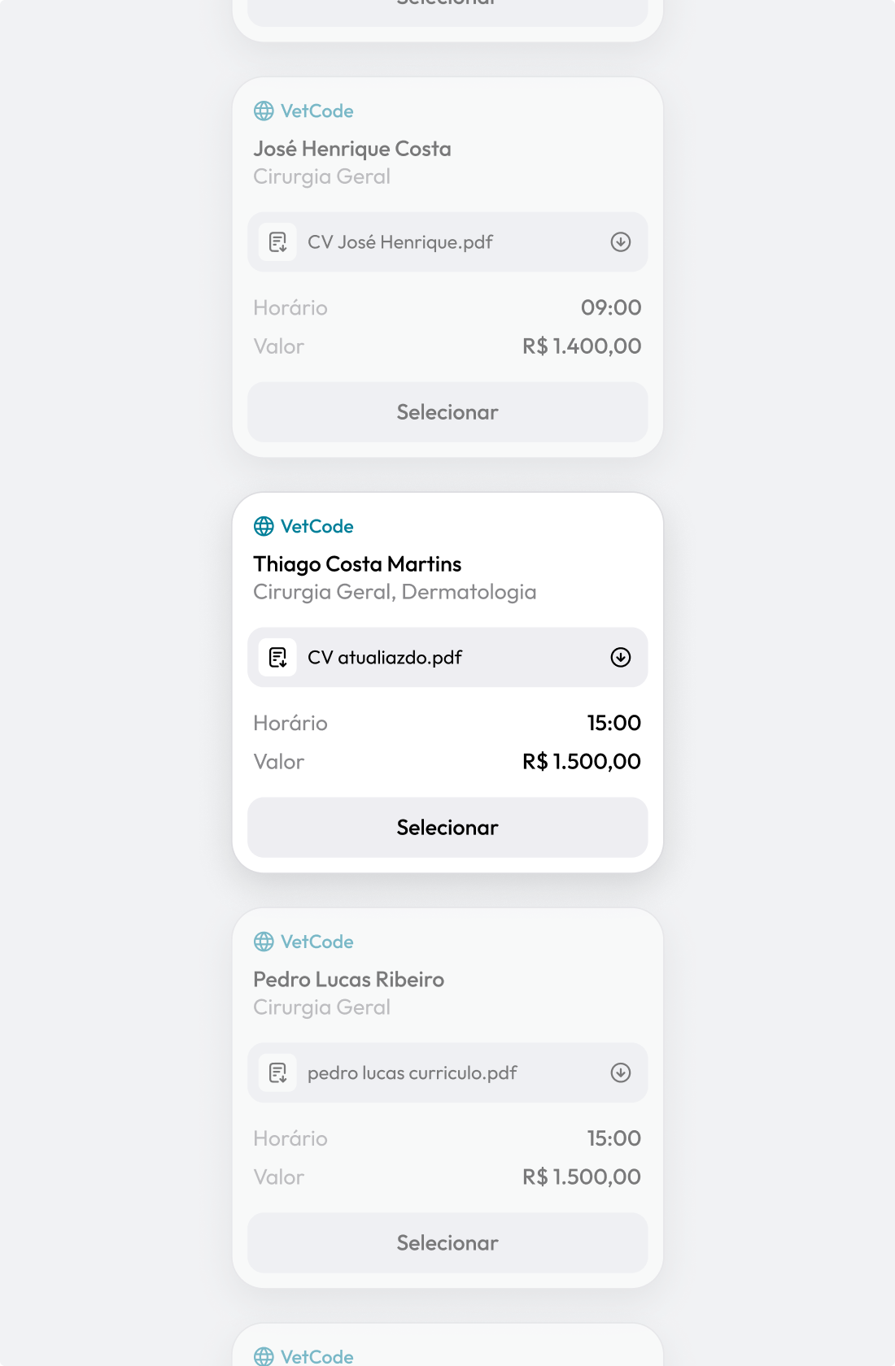Open VetCode link above Pedro Lucas Ribeiro

click(x=317, y=942)
